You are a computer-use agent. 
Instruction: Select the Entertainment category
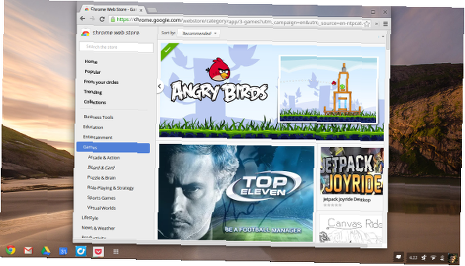[x=98, y=137]
